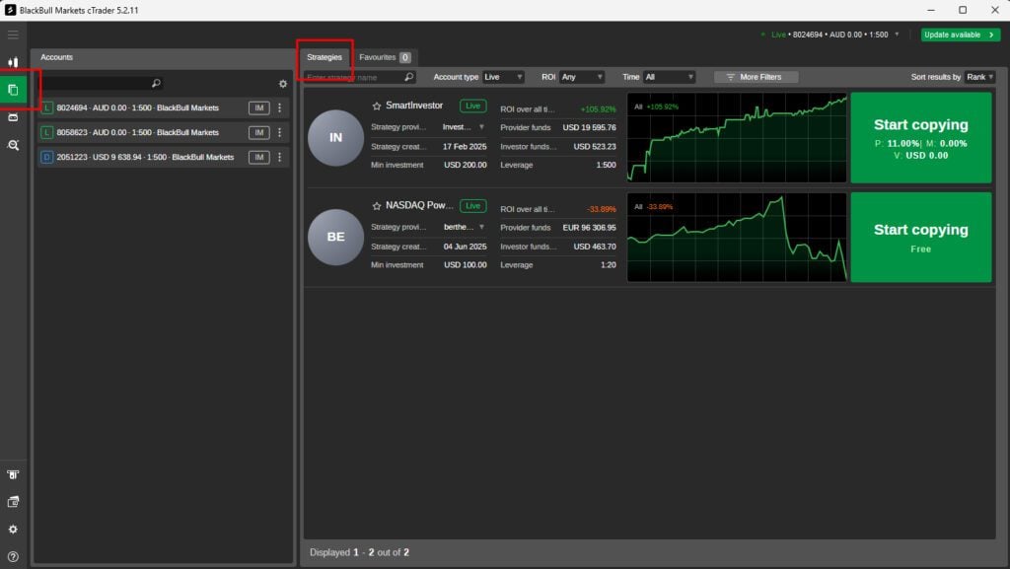Focus the strategy name search field
Viewport: 1010px width, 569px height.
coord(353,77)
